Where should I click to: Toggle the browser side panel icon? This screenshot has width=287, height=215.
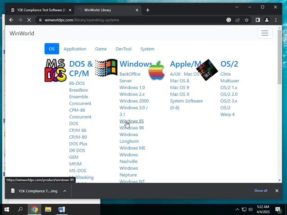(x=258, y=20)
